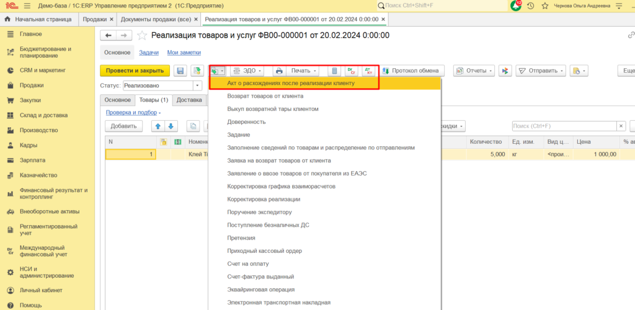
Task: Click the Добавить button
Action: coord(123,126)
